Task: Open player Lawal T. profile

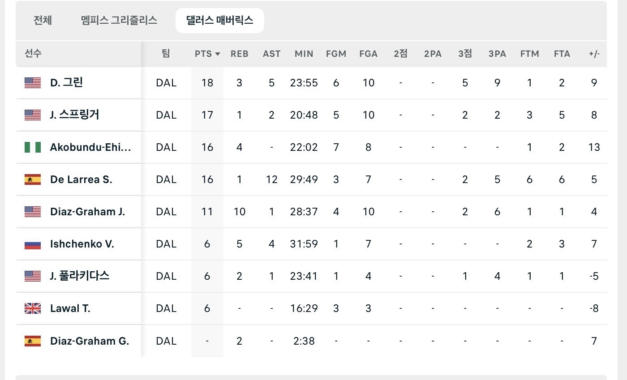Action: coord(70,308)
